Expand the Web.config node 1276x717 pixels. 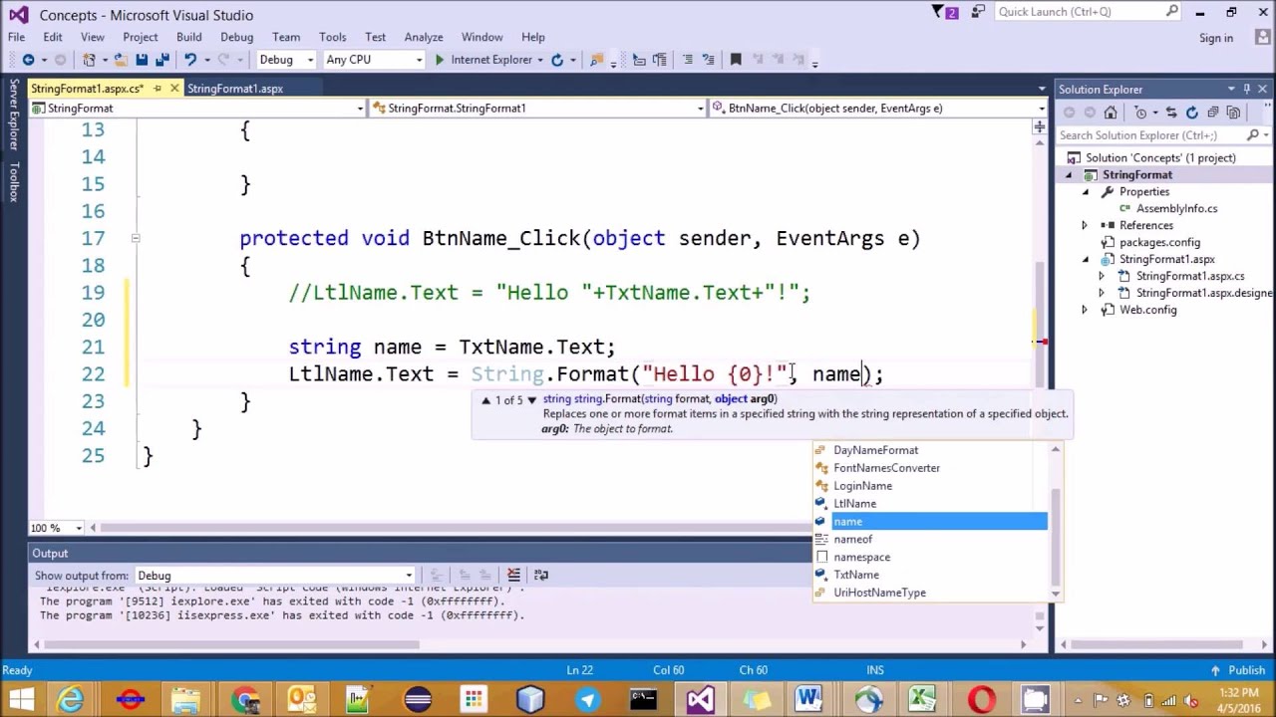[1086, 310]
